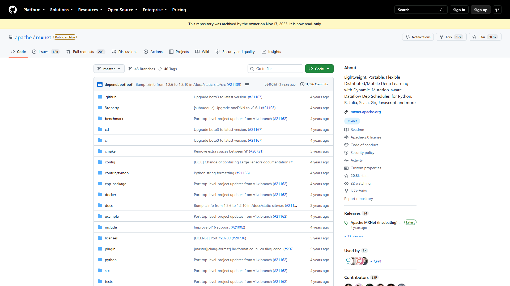Image resolution: width=510 pixels, height=286 pixels.
Task: Focus the Go to file input
Action: 275,69
